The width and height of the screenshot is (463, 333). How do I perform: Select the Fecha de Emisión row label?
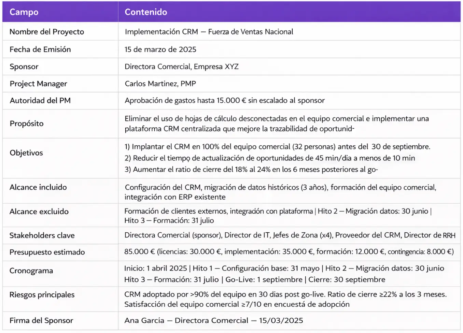tap(40, 49)
